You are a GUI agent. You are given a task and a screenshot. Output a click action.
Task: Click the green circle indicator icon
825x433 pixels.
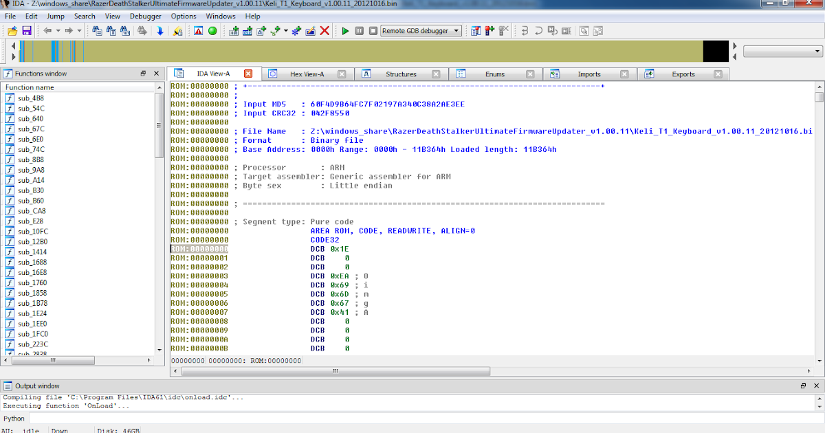[212, 31]
